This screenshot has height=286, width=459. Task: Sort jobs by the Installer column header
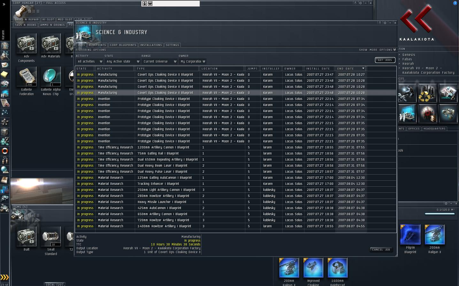point(271,69)
